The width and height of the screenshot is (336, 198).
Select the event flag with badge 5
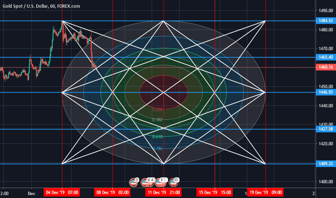click(x=161, y=183)
